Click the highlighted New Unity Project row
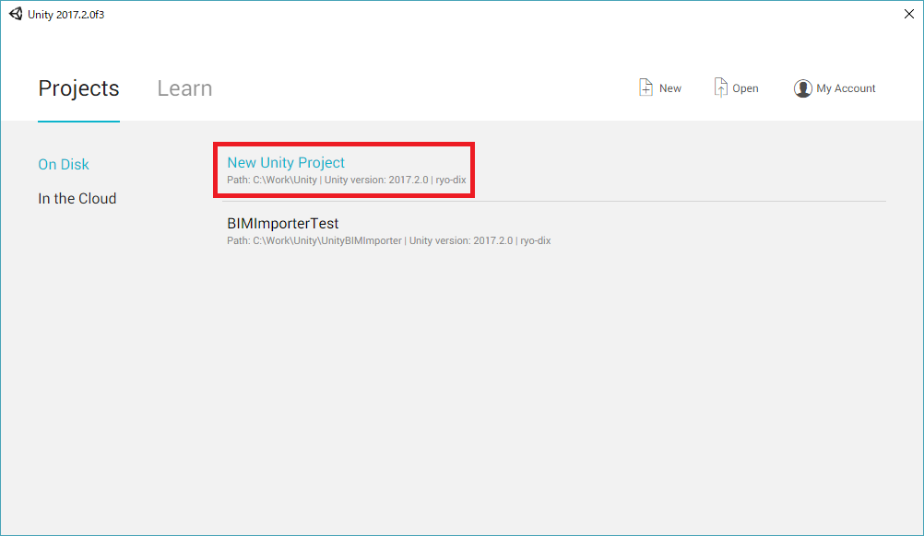The image size is (924, 536). click(343, 169)
